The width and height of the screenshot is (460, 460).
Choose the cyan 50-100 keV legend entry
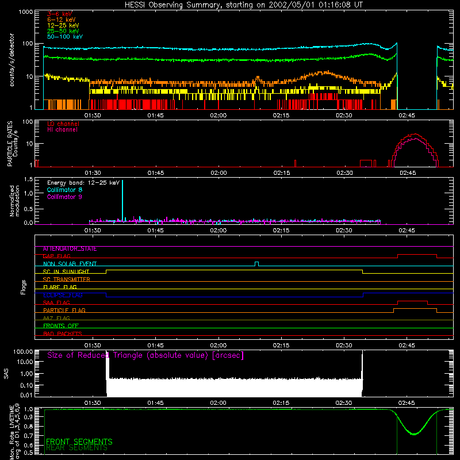pos(65,37)
